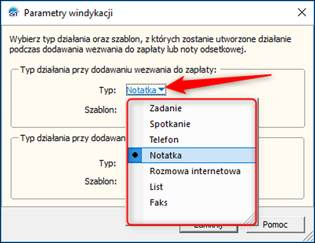Screen dimensions: 315x243
Task: Click the Szablon label in lower group
Action: click(x=101, y=181)
